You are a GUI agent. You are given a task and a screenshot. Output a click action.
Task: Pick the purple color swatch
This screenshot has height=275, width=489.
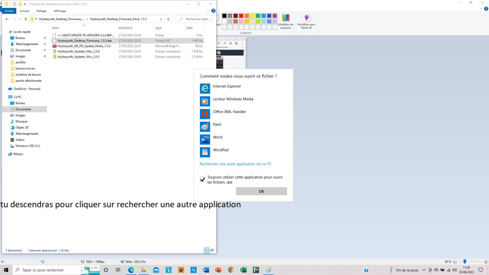tap(275, 16)
